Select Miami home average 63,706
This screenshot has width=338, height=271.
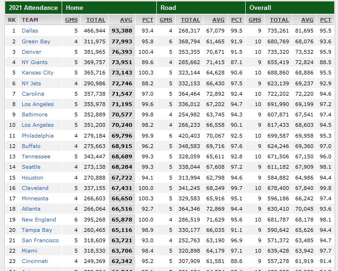122,251
